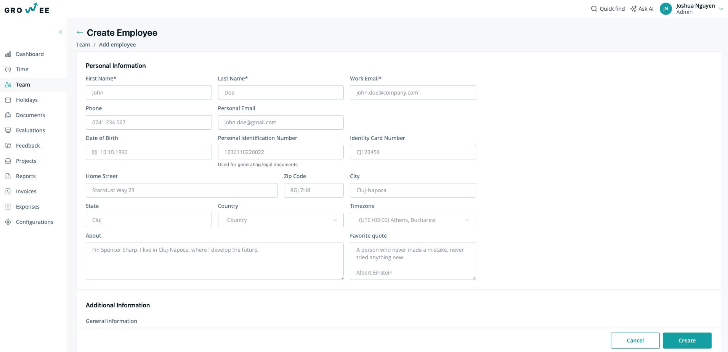
Task: Focus the Identity Card Number field
Action: (413, 152)
